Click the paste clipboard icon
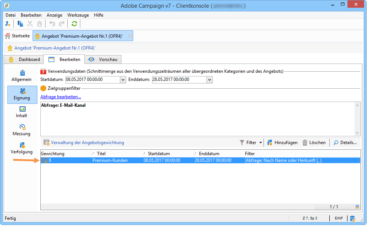This screenshot has height=232, width=373. (40, 24)
